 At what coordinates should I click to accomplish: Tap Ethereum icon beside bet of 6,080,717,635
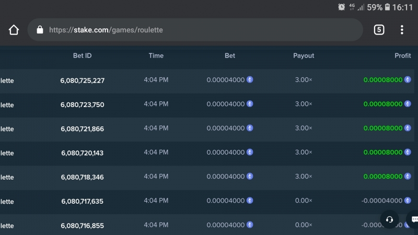(x=250, y=201)
